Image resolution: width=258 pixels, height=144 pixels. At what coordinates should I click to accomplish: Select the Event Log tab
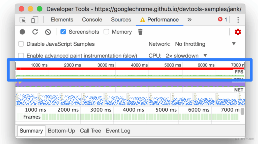click(x=118, y=131)
